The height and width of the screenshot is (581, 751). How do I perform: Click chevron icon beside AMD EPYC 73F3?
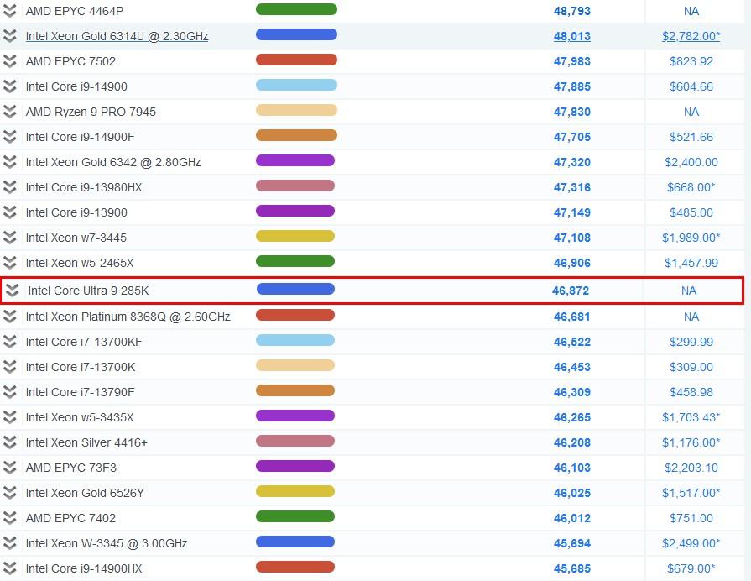[10, 468]
